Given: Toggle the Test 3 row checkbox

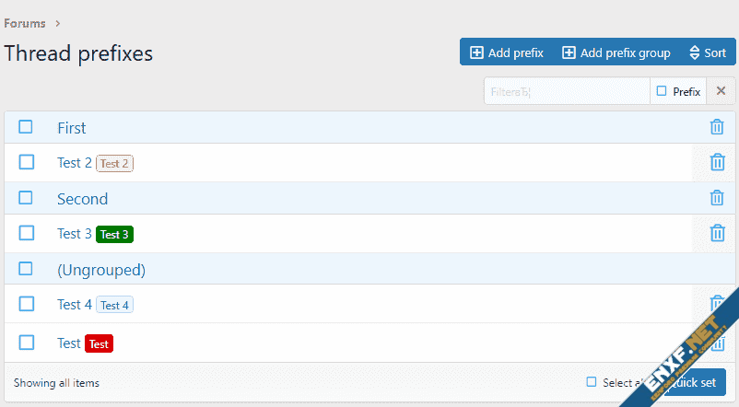Looking at the screenshot, I should point(27,233).
